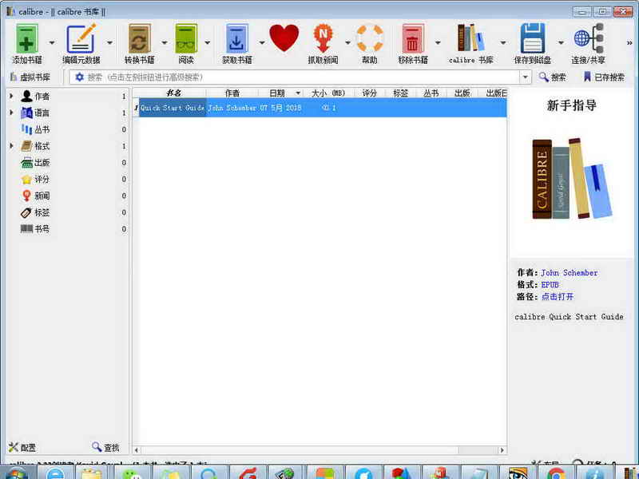Click the 抓取新闻 fetch news icon
This screenshot has height=479, width=639.
coord(323,38)
